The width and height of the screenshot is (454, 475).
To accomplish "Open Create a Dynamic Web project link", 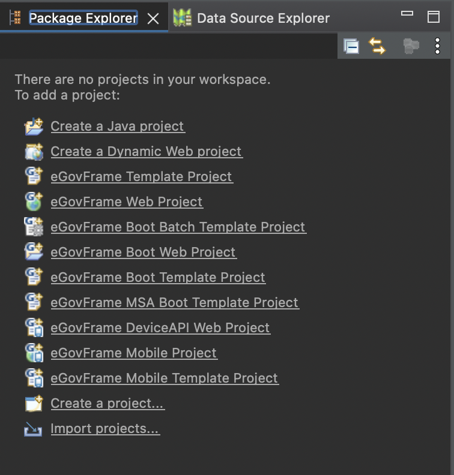I will (146, 151).
